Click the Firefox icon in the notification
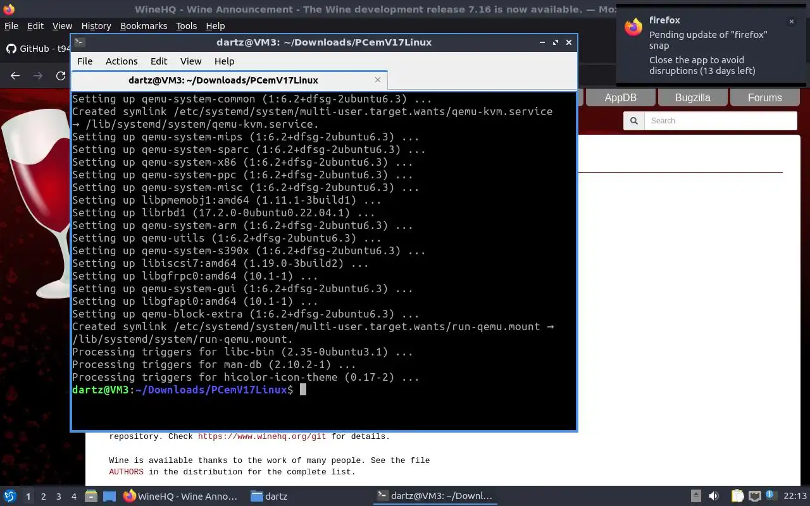Screen dimensions: 810x506 click(x=633, y=27)
